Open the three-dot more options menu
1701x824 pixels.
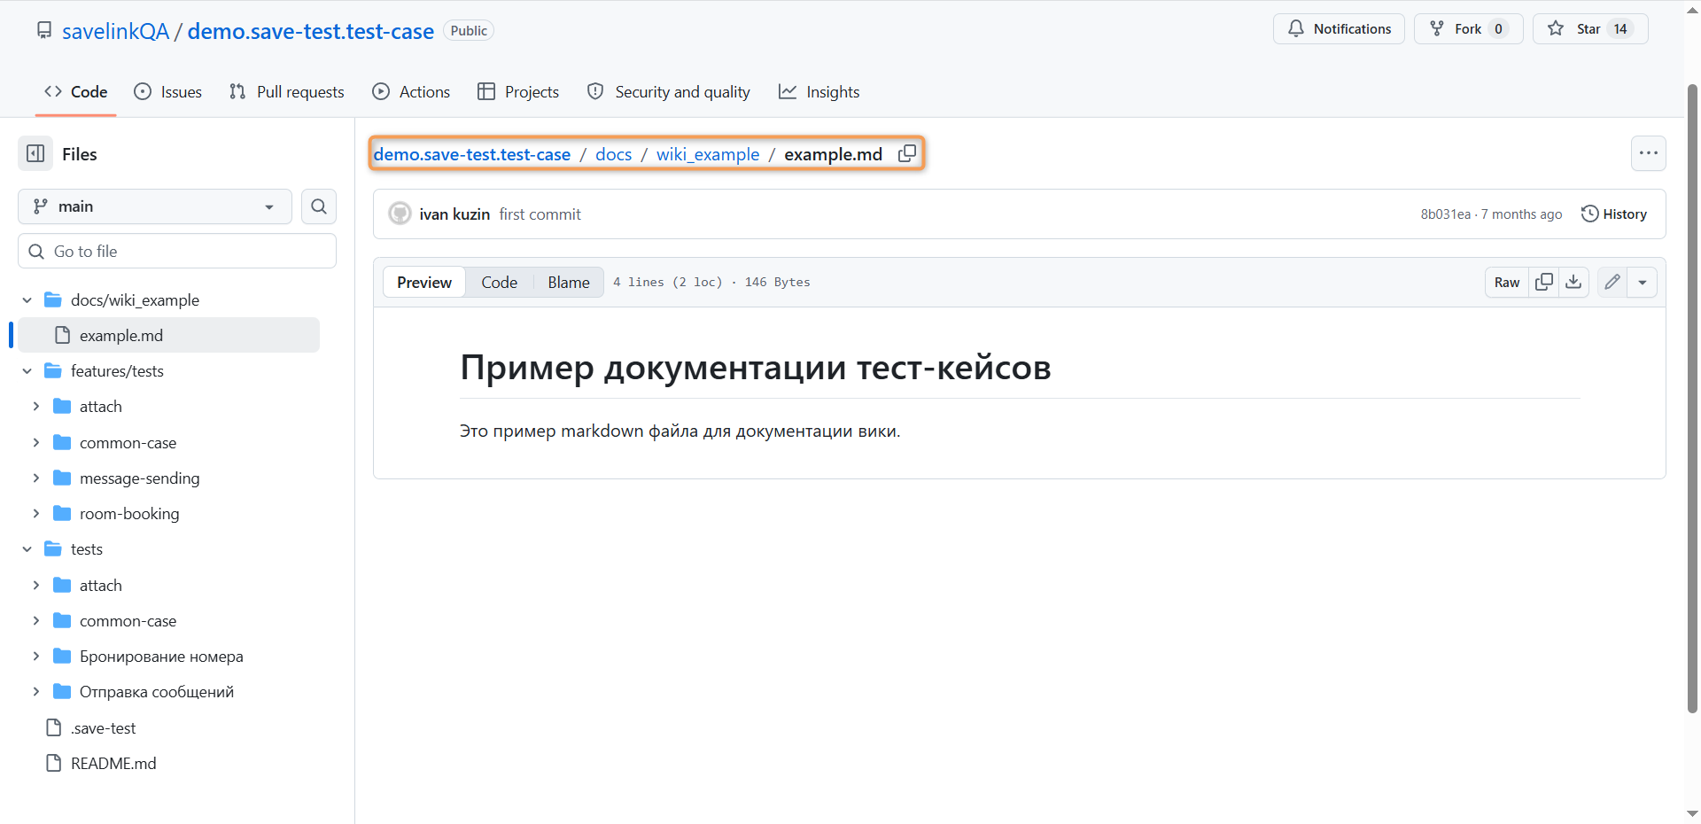coord(1648,153)
